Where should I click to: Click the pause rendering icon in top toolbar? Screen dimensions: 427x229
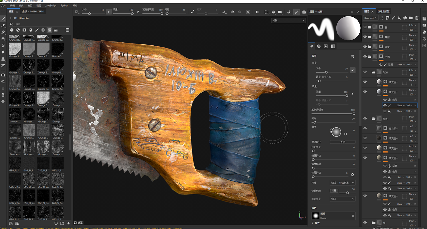pos(257,12)
